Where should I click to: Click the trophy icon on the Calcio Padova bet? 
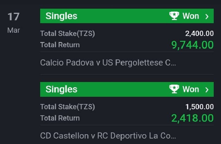pyautogui.click(x=174, y=16)
